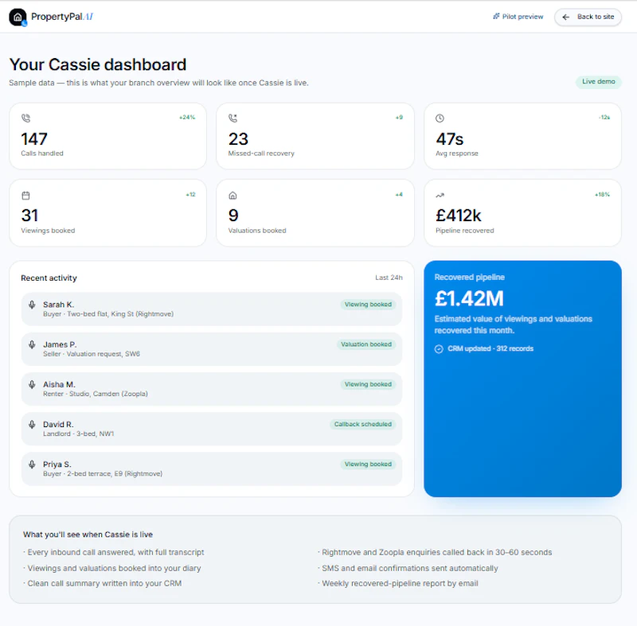Click Clean call summary written into CRM bullet

pos(103,583)
